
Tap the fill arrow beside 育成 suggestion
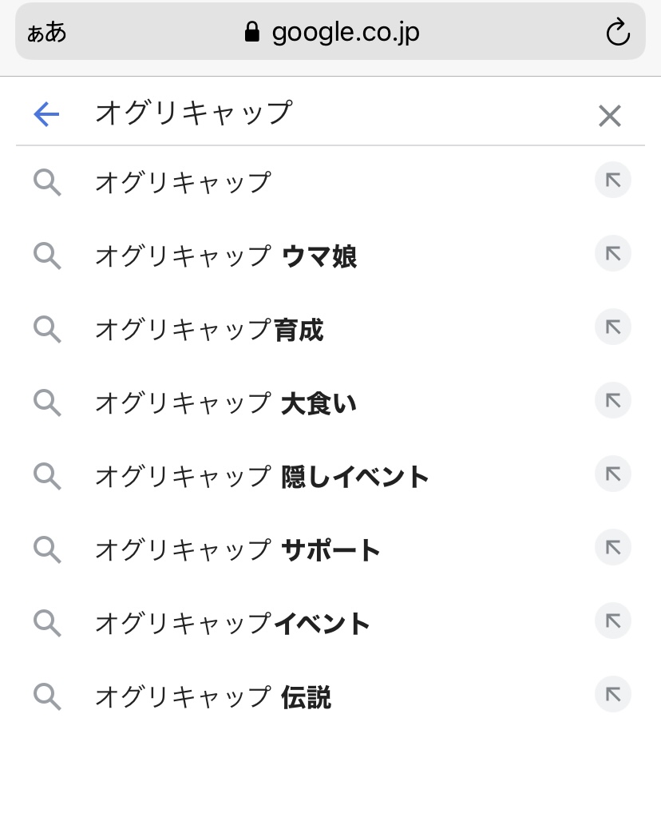(612, 327)
